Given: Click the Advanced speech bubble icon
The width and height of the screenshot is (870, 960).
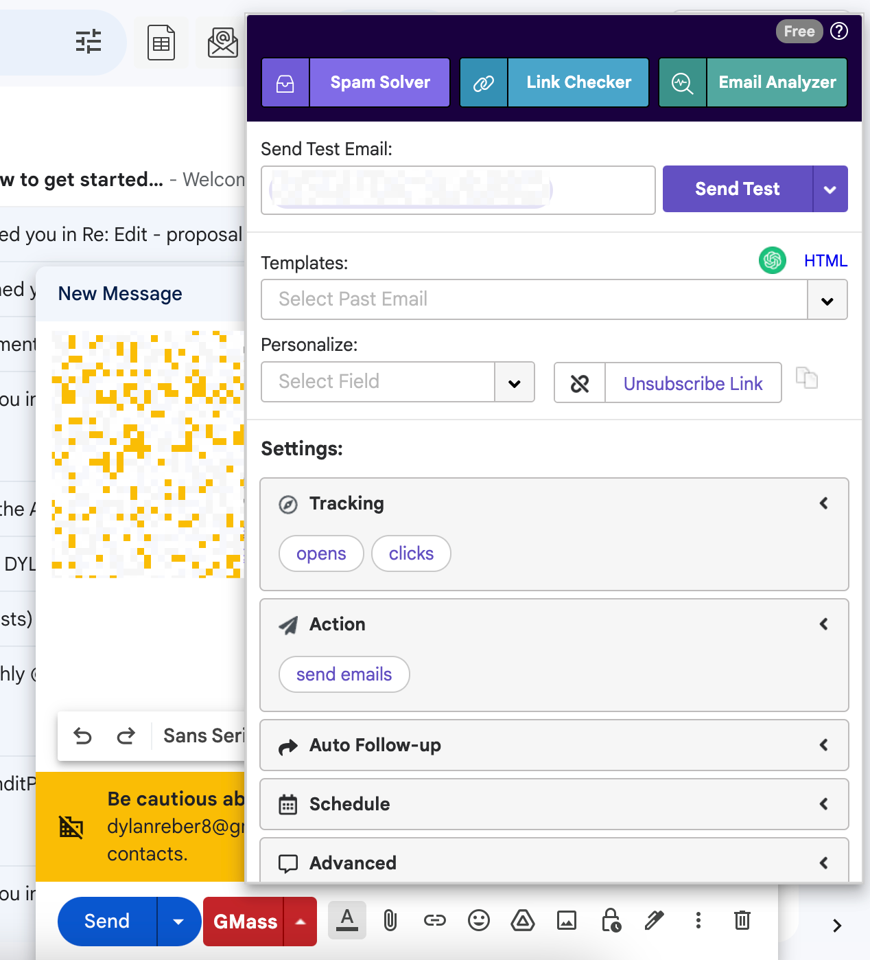Looking at the screenshot, I should 288,864.
